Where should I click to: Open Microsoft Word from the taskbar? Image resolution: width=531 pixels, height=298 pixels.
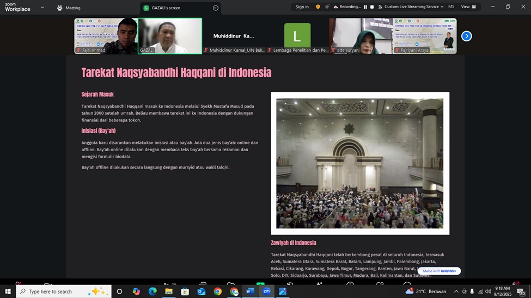coord(250,291)
